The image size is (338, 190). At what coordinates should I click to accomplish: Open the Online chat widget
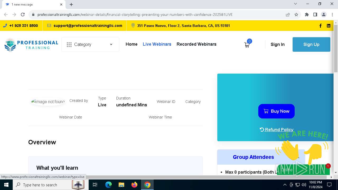coord(303,170)
